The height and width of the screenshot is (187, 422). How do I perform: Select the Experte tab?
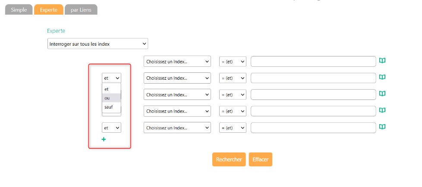coord(48,9)
